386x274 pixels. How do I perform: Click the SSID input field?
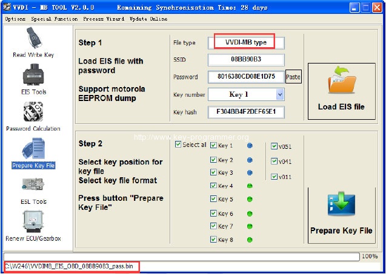pos(245,60)
